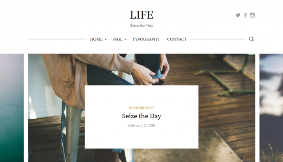The height and width of the screenshot is (162, 283).
Task: Select the HOME menu item
Action: (96, 39)
